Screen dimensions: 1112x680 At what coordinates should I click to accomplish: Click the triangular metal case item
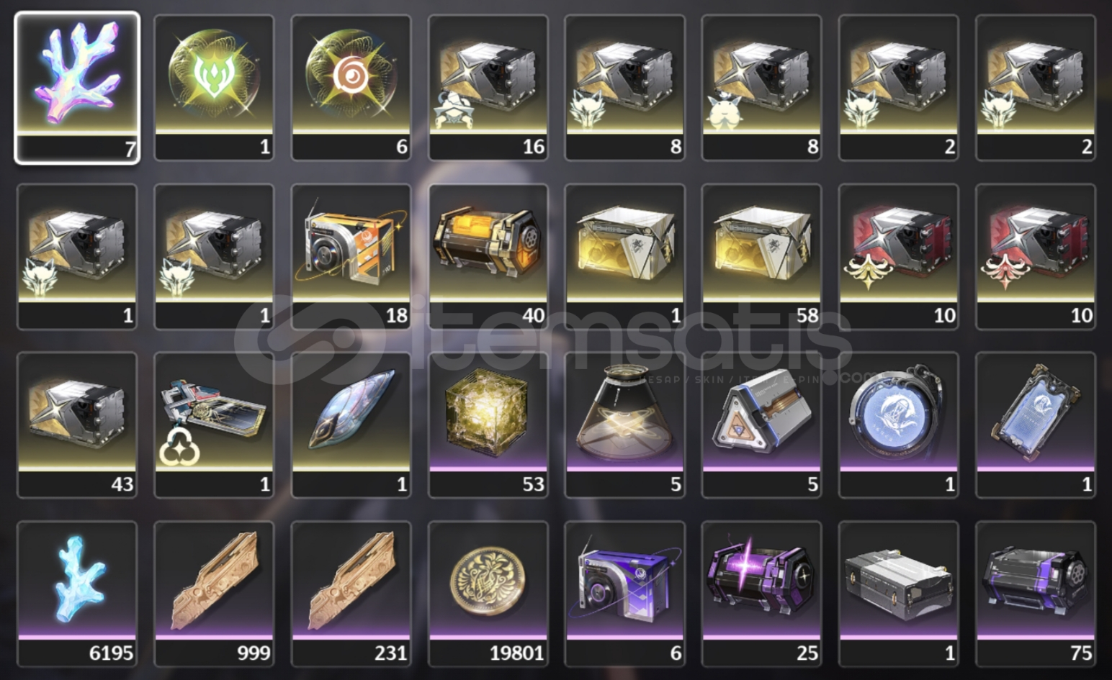click(x=762, y=425)
